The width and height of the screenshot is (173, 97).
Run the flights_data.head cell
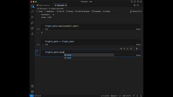click(37, 51)
